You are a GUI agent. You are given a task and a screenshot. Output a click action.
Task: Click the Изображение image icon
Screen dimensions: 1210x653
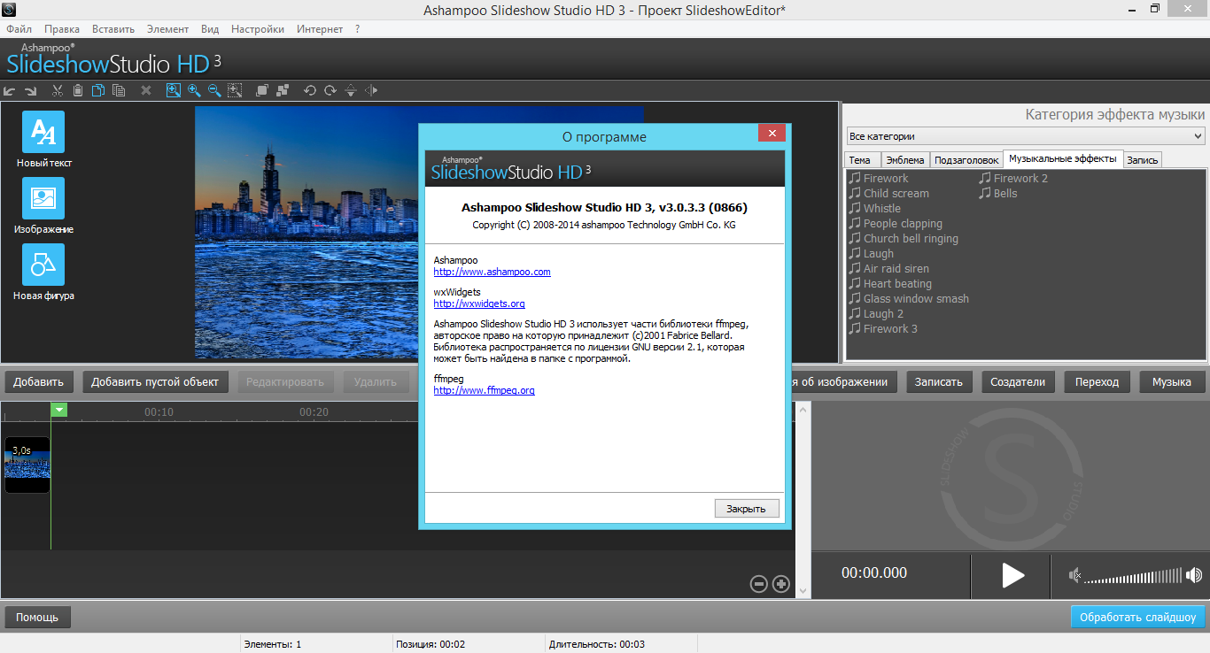coord(43,199)
